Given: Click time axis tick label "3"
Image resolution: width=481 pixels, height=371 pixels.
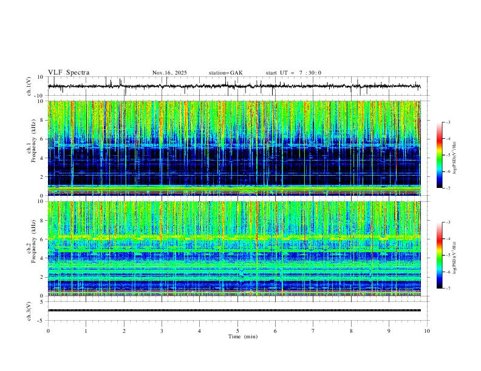Looking at the screenshot, I should pyautogui.click(x=162, y=331).
